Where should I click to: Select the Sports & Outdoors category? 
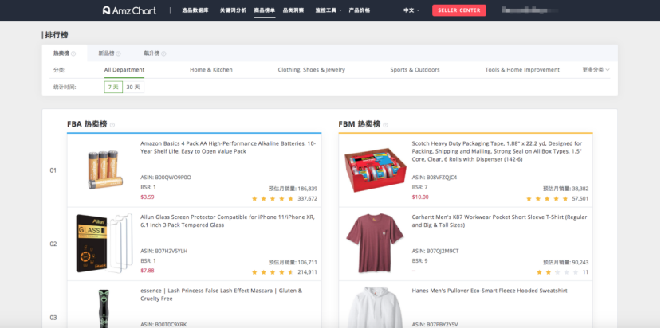415,70
